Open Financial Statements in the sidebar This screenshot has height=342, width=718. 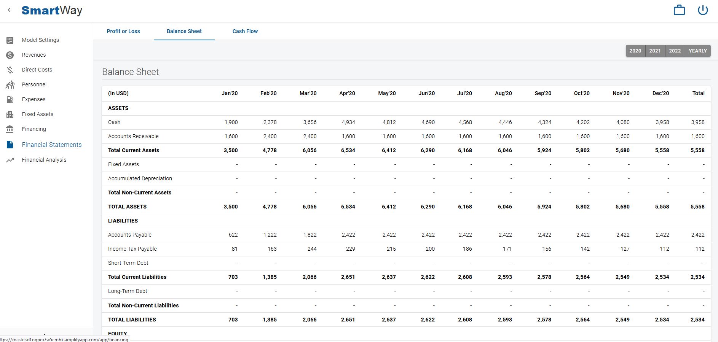click(51, 145)
